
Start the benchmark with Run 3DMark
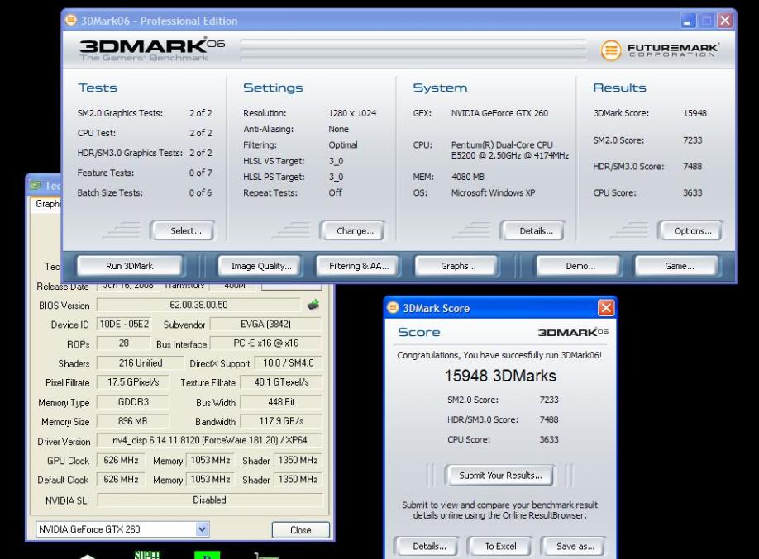coord(129,266)
